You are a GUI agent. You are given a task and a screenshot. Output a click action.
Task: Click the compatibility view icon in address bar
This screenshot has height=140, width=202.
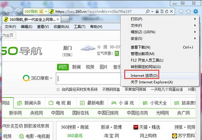pyautogui.click(x=162, y=12)
